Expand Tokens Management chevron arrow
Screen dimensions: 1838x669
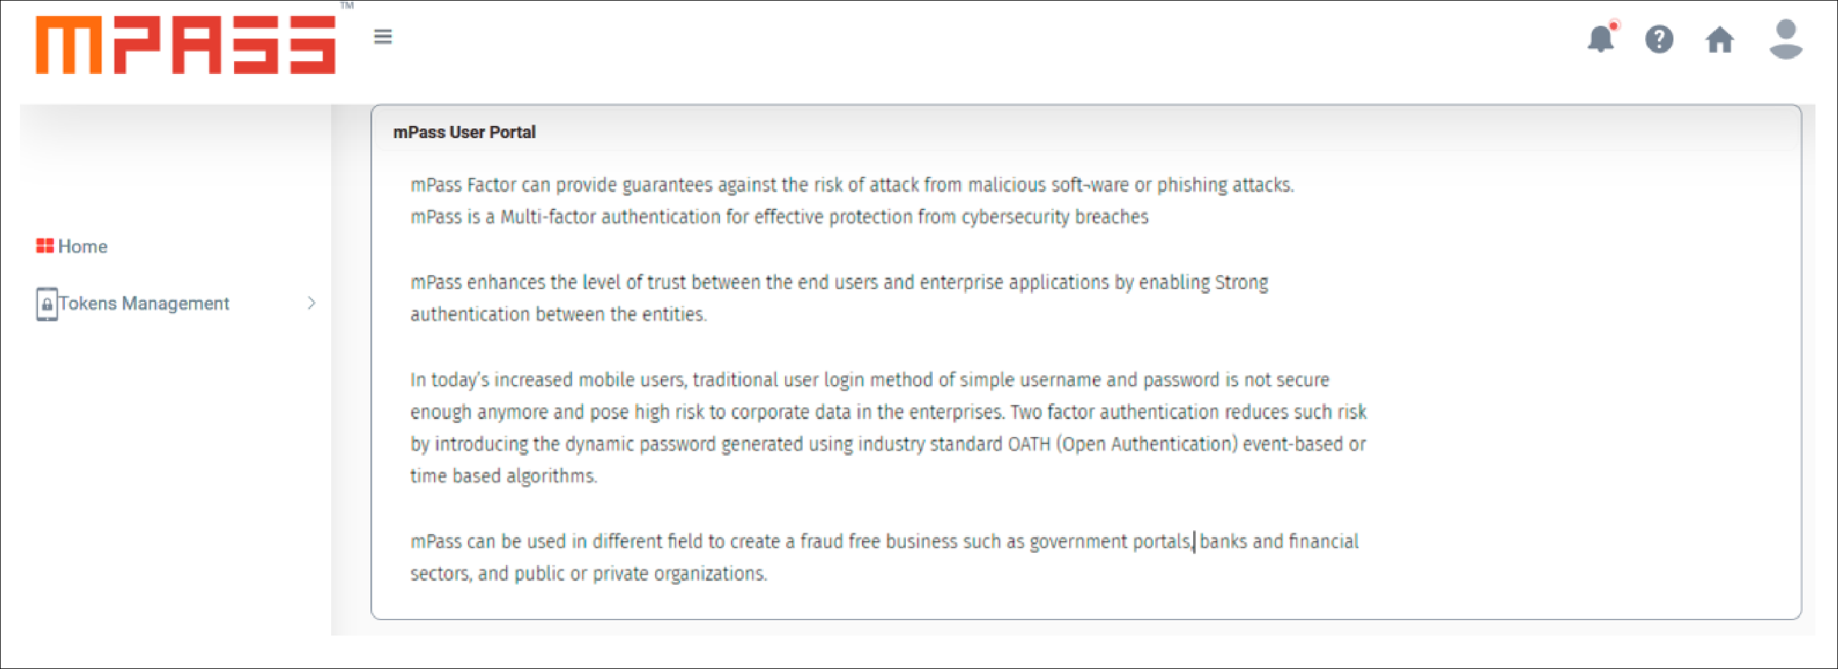point(312,303)
